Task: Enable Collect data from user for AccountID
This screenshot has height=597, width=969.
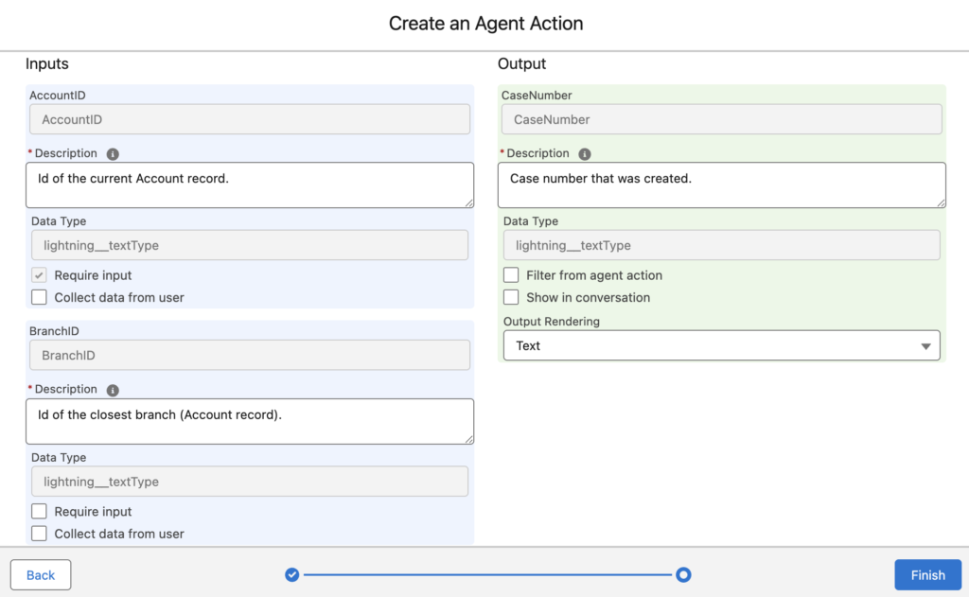Action: [x=39, y=296]
